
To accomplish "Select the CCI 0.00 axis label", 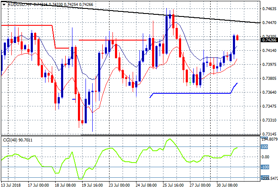I will [x=265, y=157].
